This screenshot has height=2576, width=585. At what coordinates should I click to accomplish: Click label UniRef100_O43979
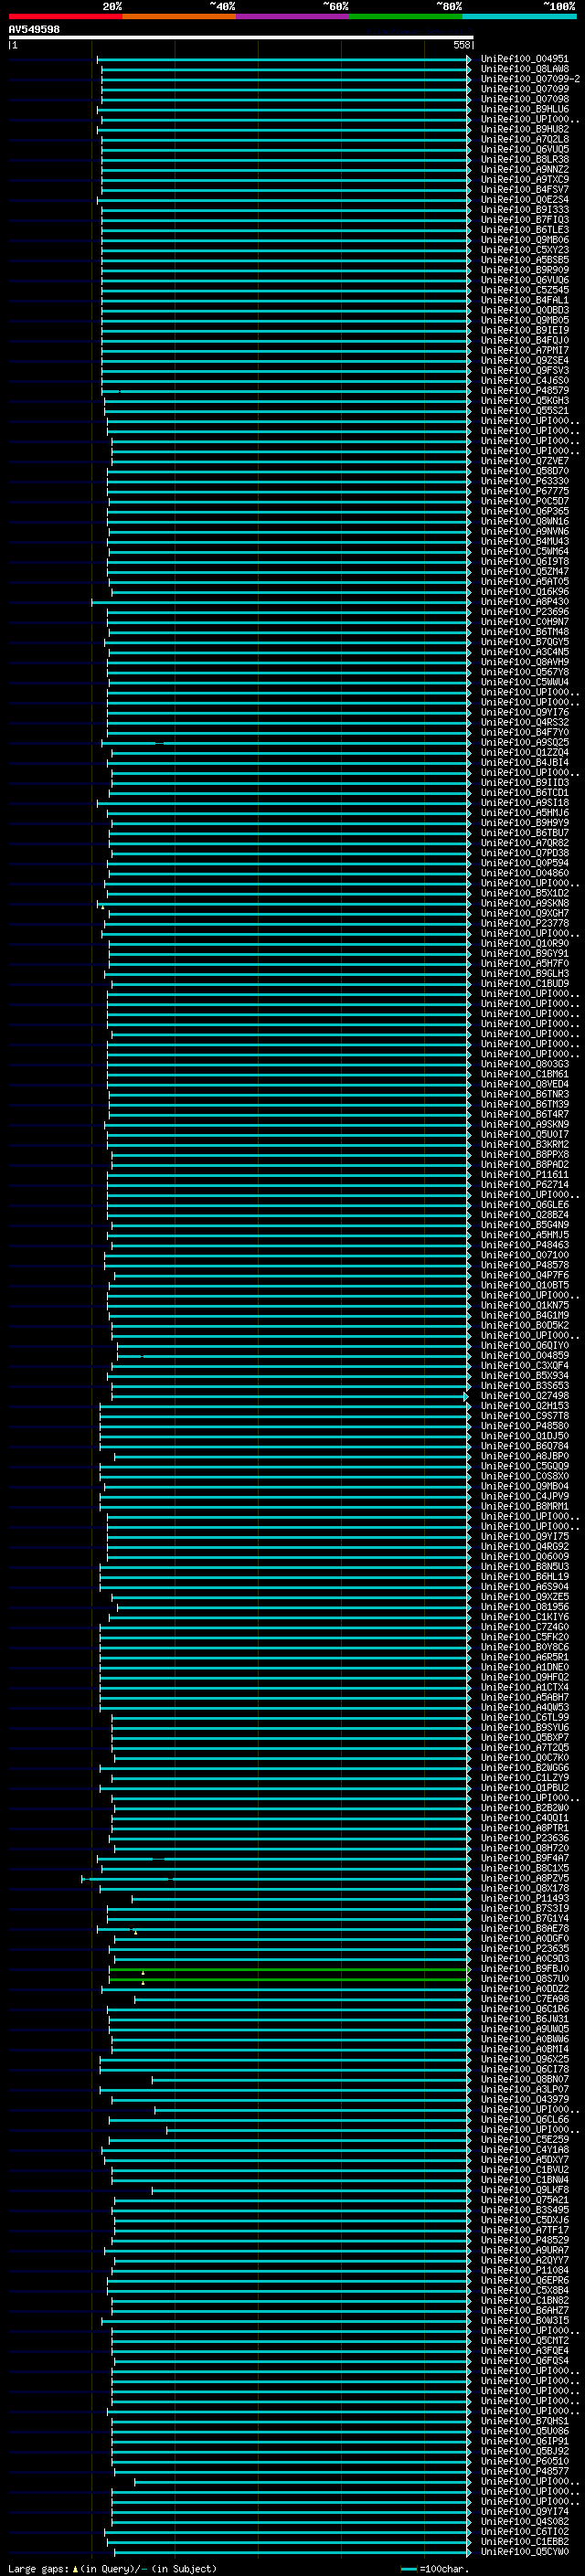point(525,2099)
